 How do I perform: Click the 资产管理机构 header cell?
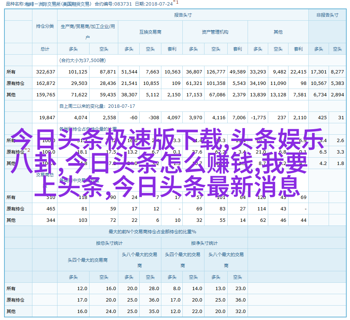click(x=215, y=32)
